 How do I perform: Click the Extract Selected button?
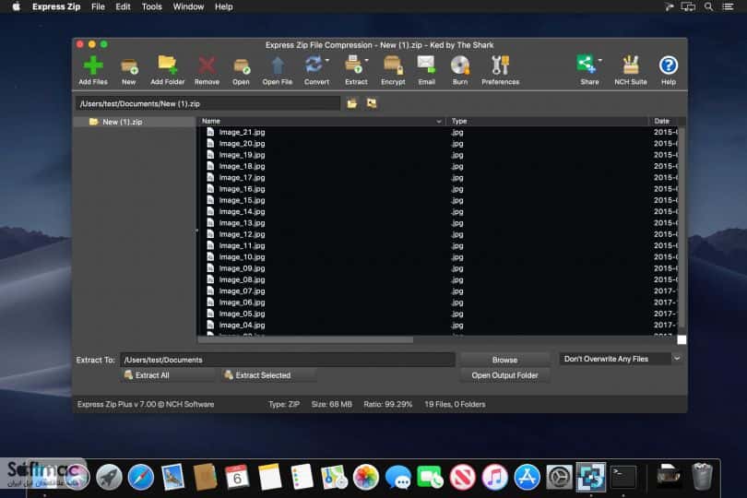(268, 375)
